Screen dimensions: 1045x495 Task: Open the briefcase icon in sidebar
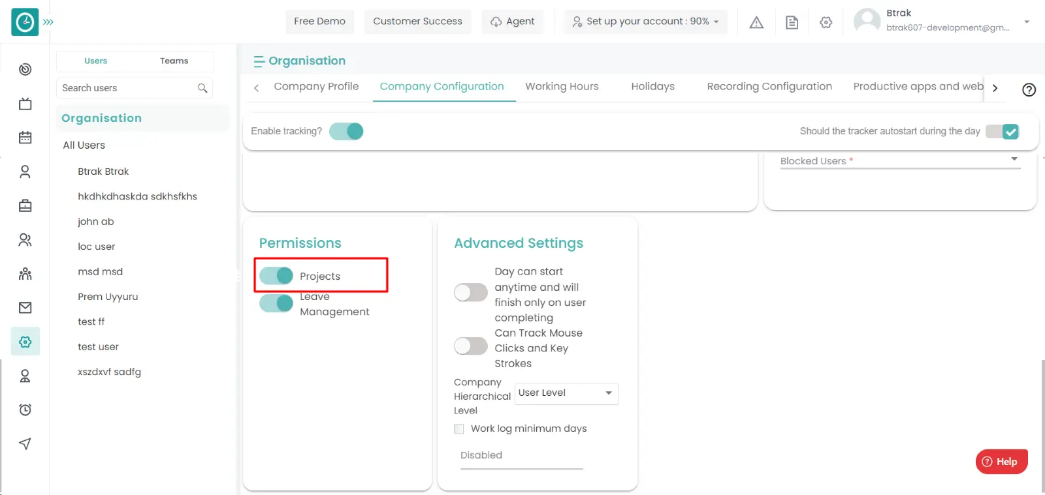point(25,206)
